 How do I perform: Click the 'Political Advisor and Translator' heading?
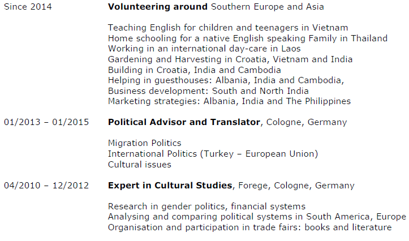(184, 122)
